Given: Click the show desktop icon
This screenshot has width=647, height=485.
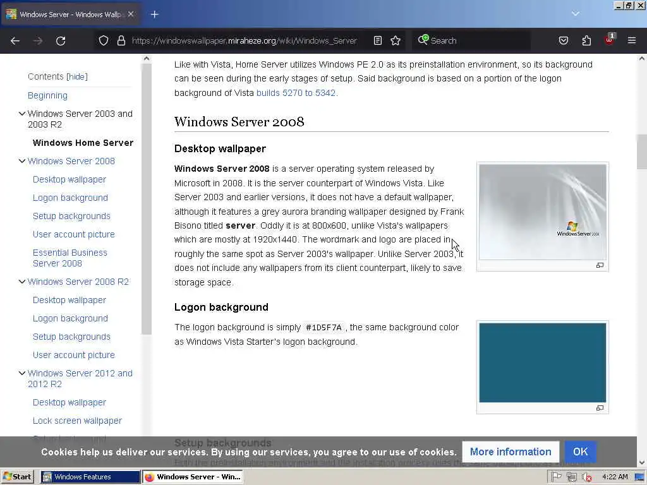Looking at the screenshot, I should click(x=641, y=477).
